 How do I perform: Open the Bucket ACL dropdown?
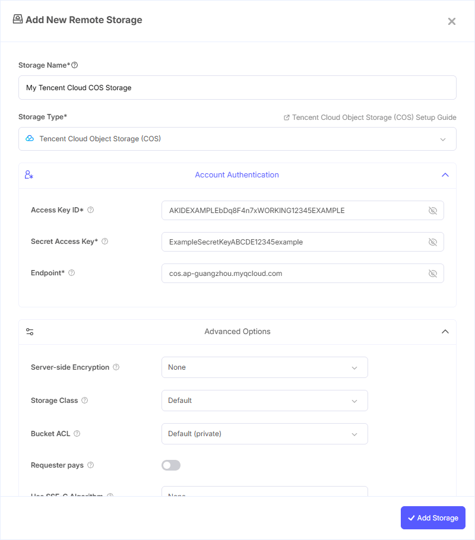point(264,434)
